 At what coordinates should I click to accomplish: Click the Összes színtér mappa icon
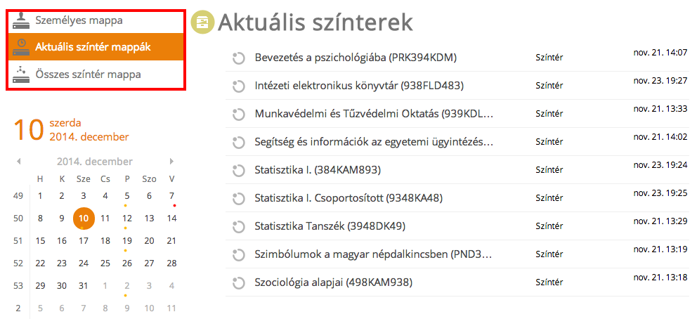point(20,74)
